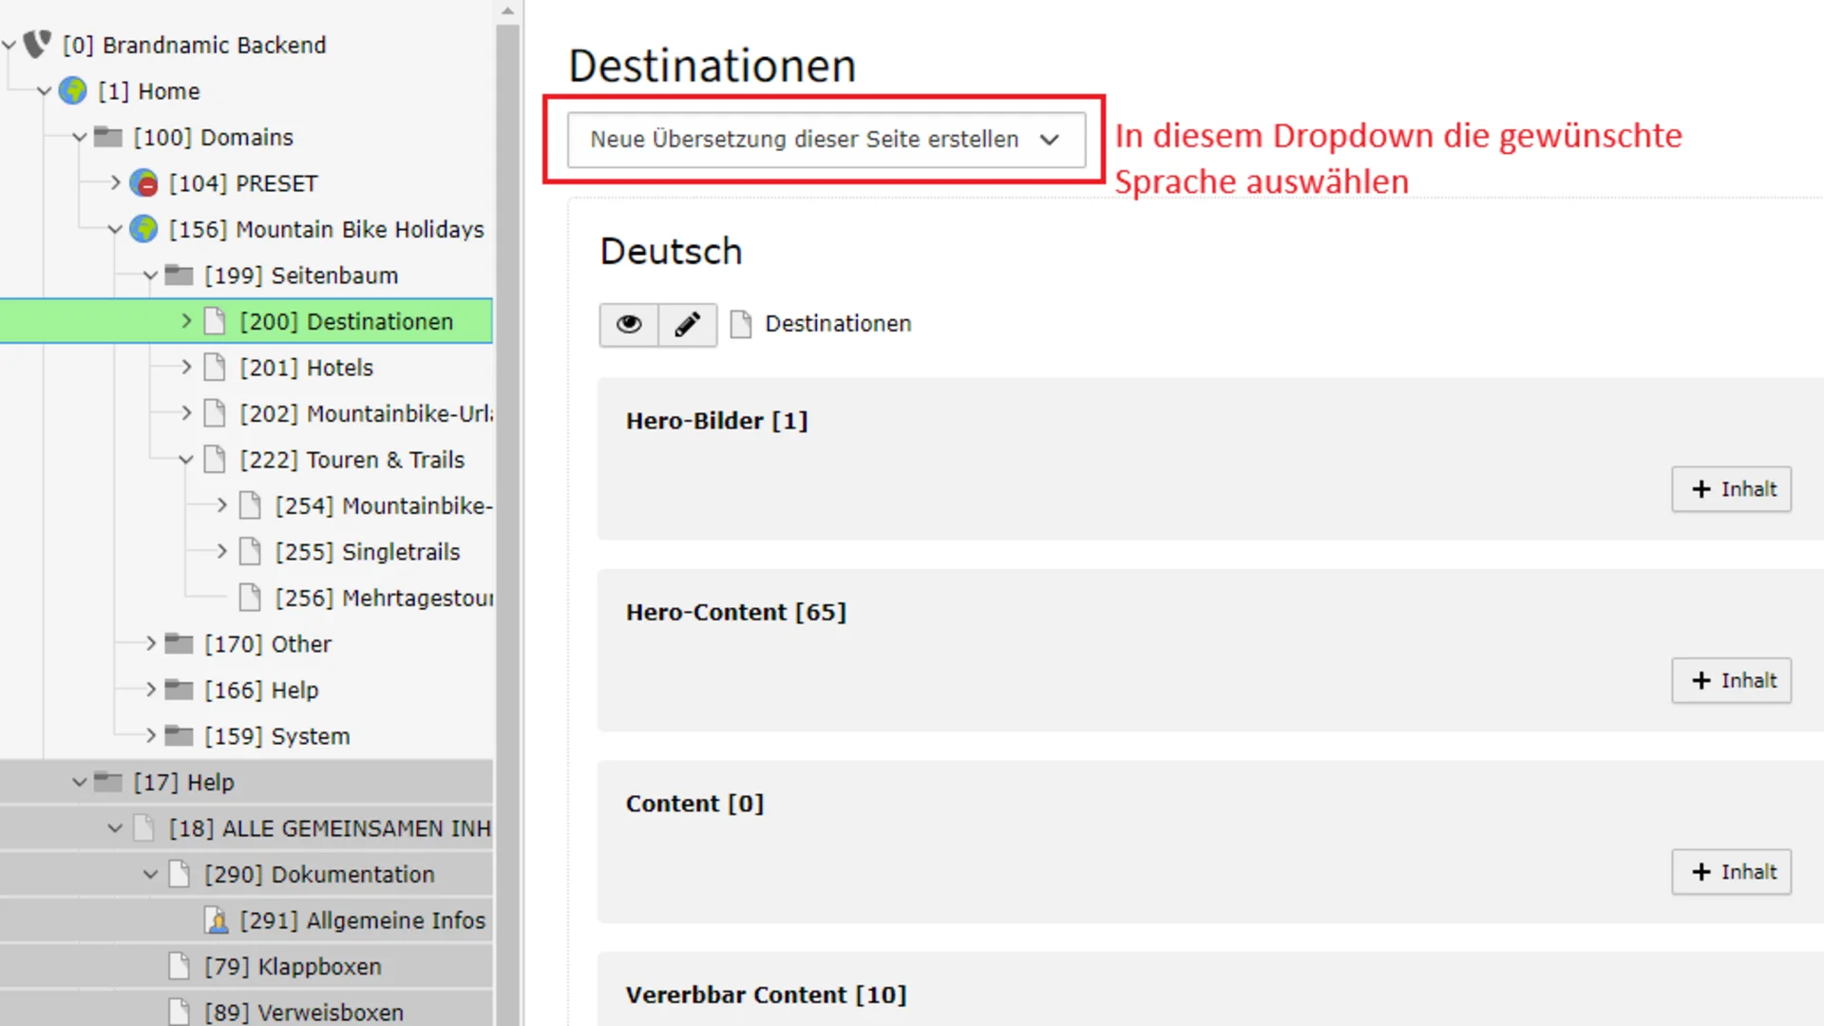Click the folder icon beside [170] Other

point(179,643)
